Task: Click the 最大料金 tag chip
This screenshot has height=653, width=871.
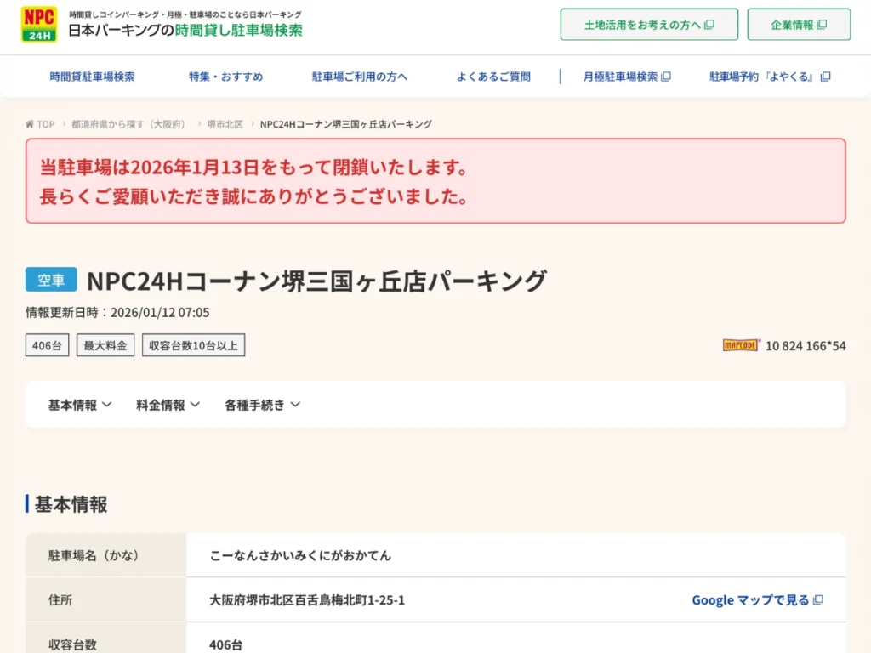Action: (x=105, y=345)
